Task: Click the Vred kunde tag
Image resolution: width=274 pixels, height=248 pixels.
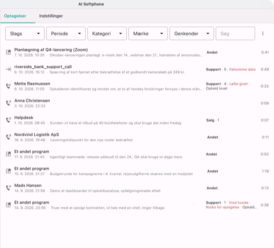Action: [238, 203]
